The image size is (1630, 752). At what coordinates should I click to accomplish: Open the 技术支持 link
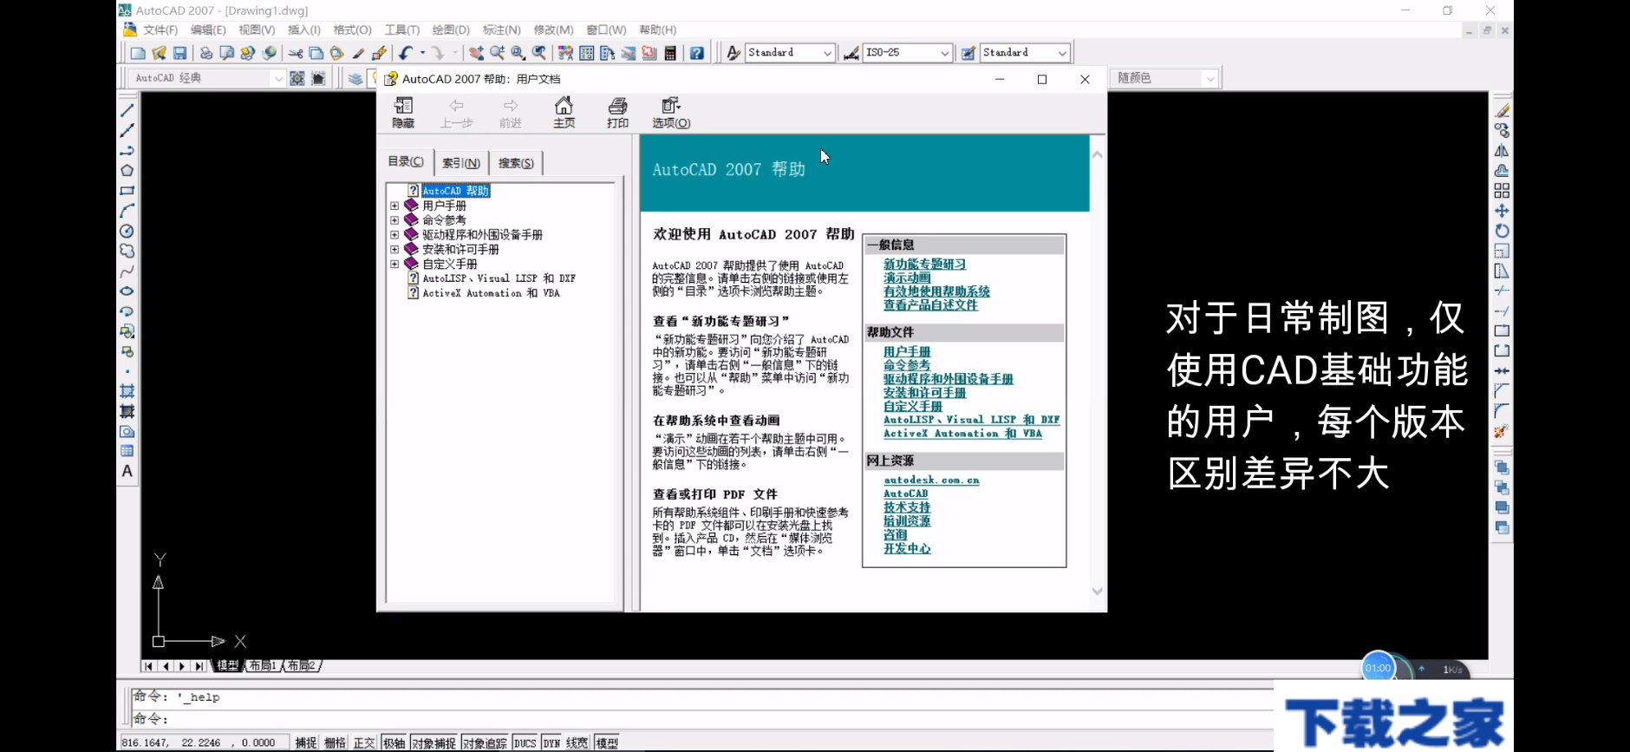907,507
